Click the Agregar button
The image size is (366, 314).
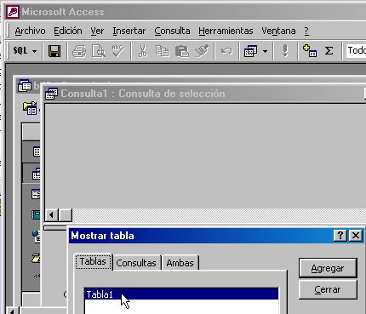point(328,268)
